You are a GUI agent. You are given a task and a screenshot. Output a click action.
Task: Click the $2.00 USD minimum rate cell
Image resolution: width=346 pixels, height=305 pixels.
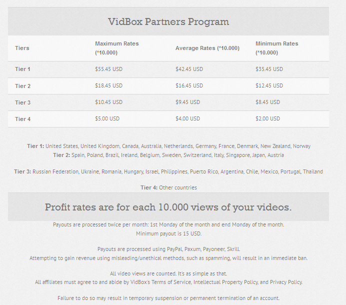pos(267,118)
